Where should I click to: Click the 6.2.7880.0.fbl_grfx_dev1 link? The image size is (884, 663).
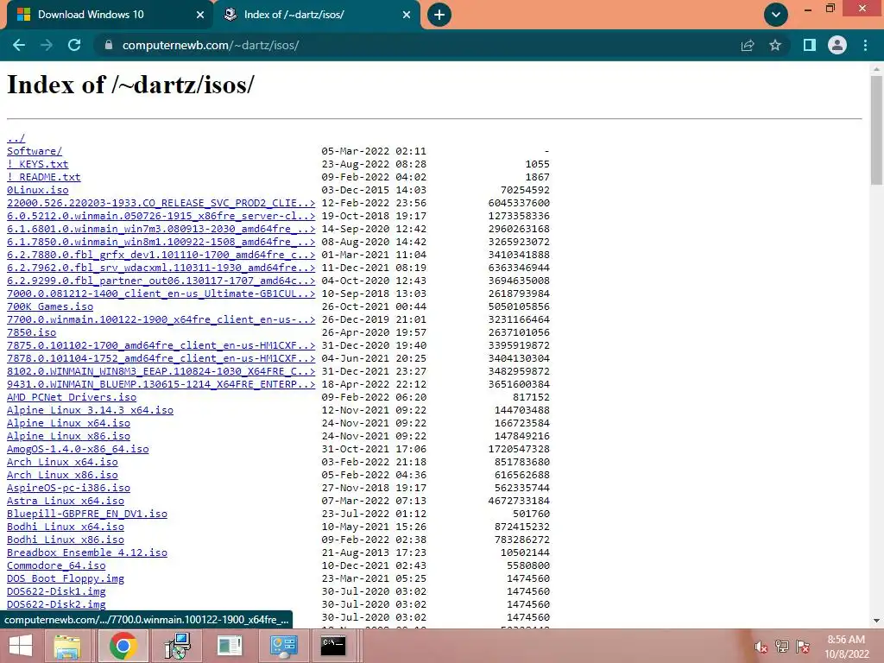tap(161, 255)
